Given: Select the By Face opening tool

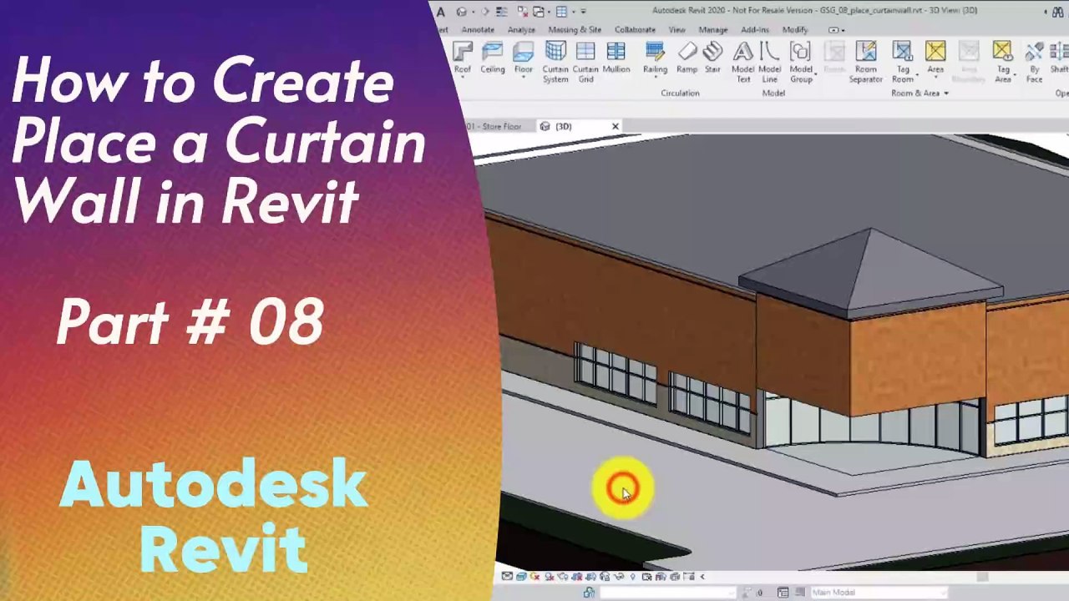Looking at the screenshot, I should pyautogui.click(x=1034, y=63).
